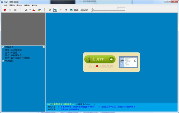Collapse the 课程信息 tree node
The width and height of the screenshot is (179, 113).
[3, 47]
